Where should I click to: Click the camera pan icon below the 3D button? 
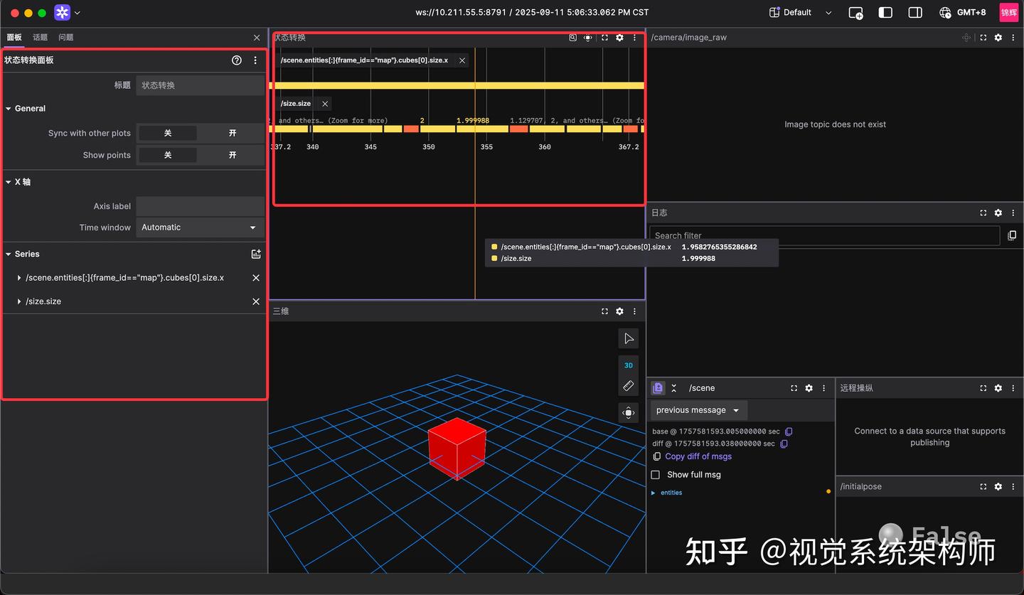628,412
